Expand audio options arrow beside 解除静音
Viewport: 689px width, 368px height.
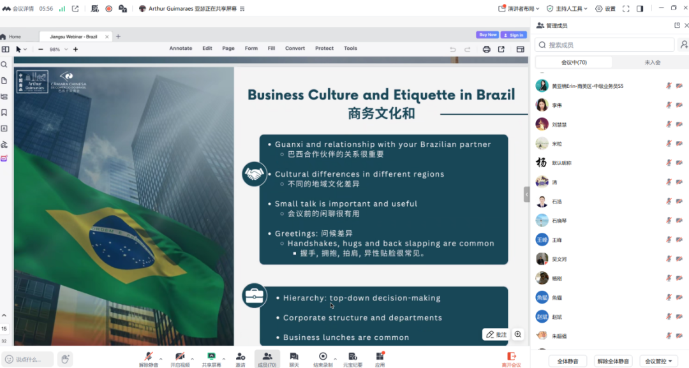tap(161, 359)
